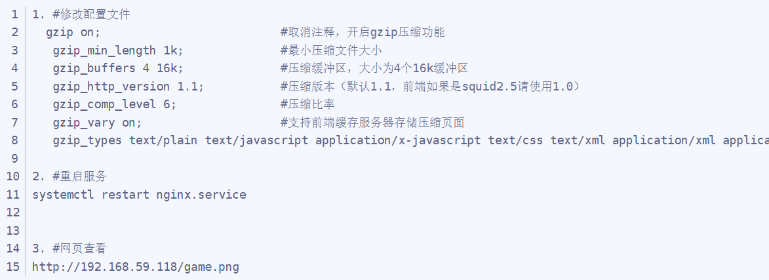Image resolution: width=769 pixels, height=280 pixels.
Task: Click the 'systemctl restart nginx.service' command
Action: 139,195
